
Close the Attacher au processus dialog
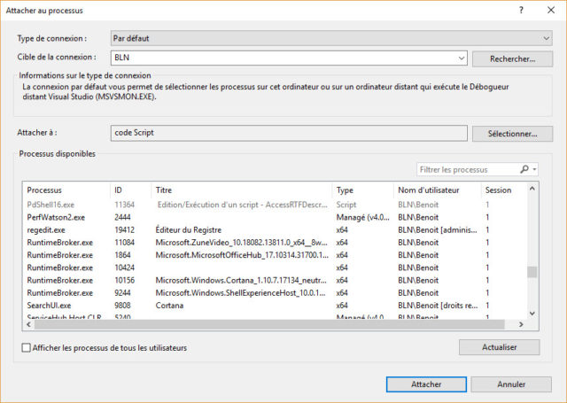click(x=551, y=10)
